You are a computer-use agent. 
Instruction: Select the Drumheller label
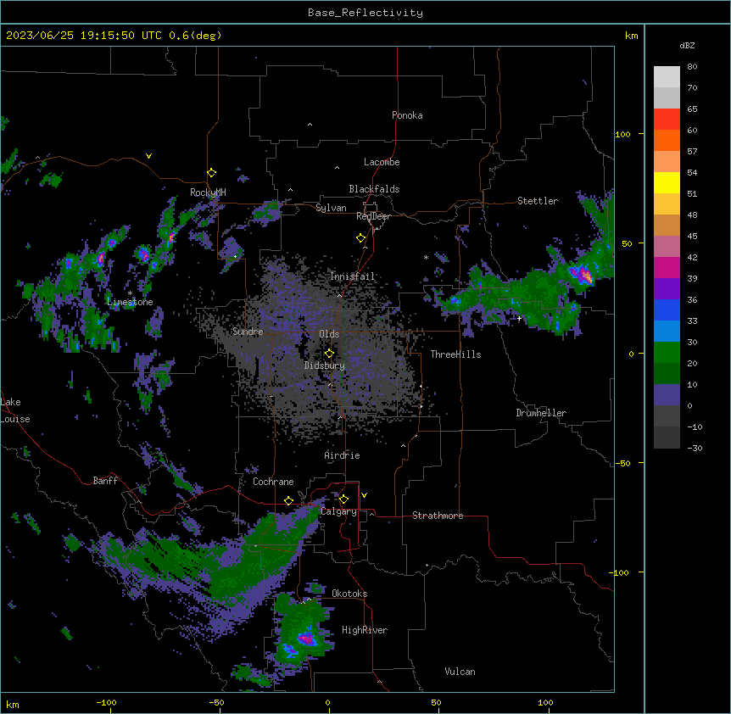coord(541,413)
